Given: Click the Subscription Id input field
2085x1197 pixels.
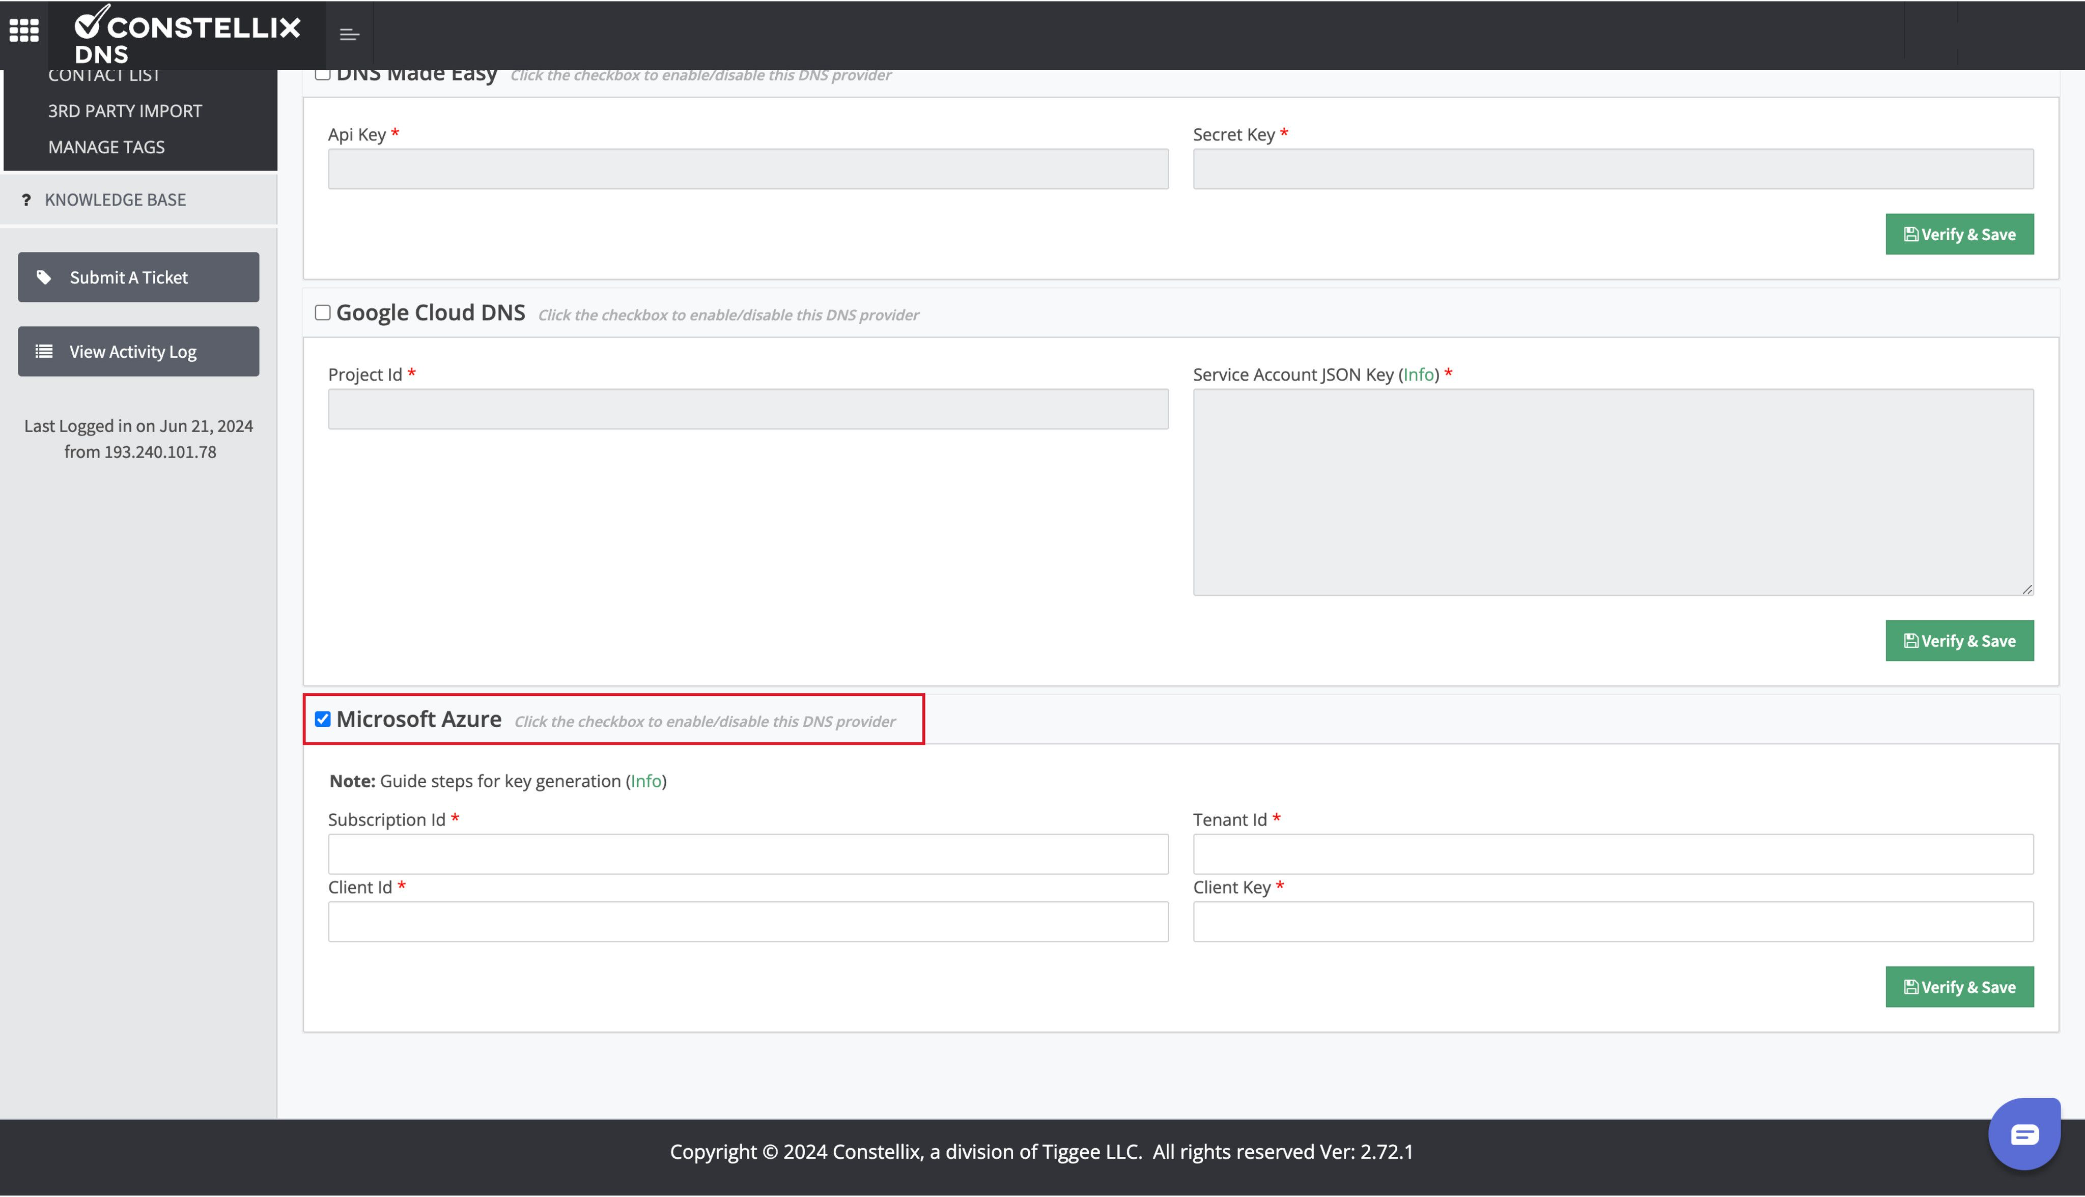Looking at the screenshot, I should 747,854.
